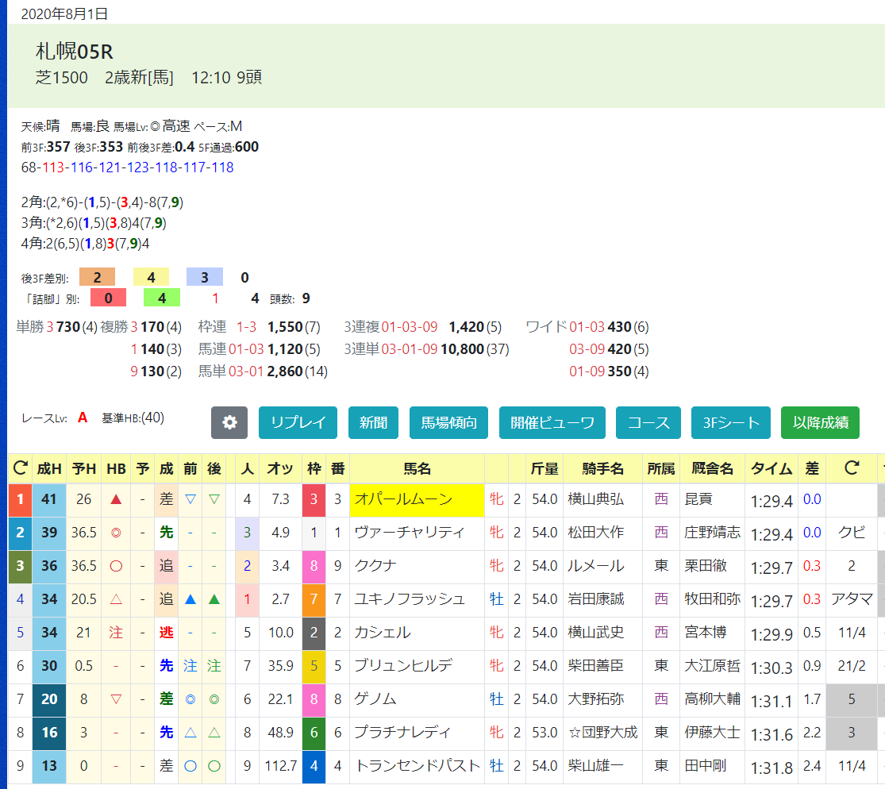The image size is (885, 789).
Task: Open the 新聞 newspaper view
Action: coord(374,423)
